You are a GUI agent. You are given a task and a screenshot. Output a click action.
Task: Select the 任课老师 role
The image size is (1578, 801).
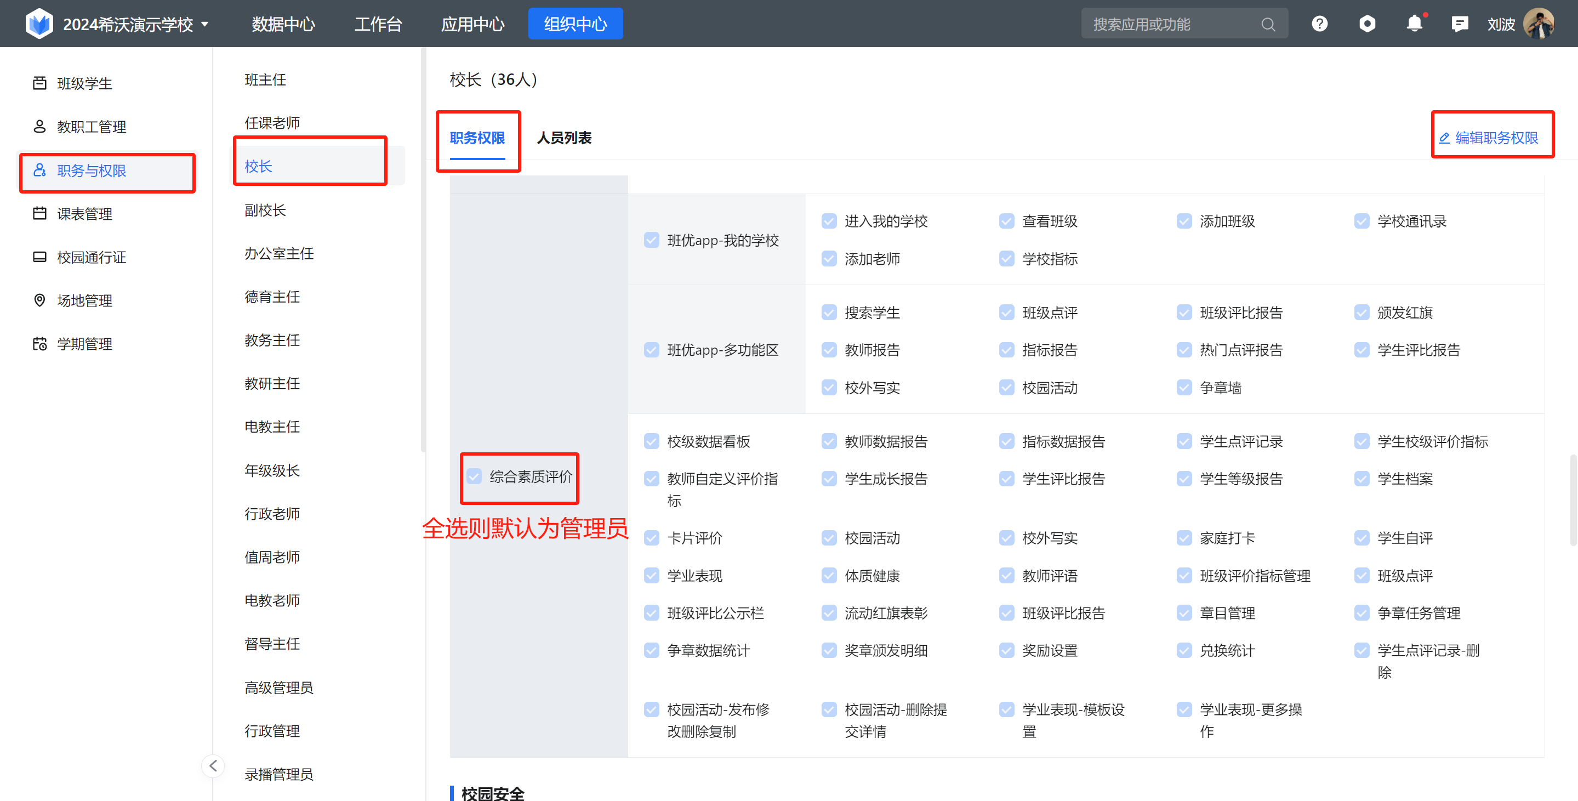[x=272, y=123]
